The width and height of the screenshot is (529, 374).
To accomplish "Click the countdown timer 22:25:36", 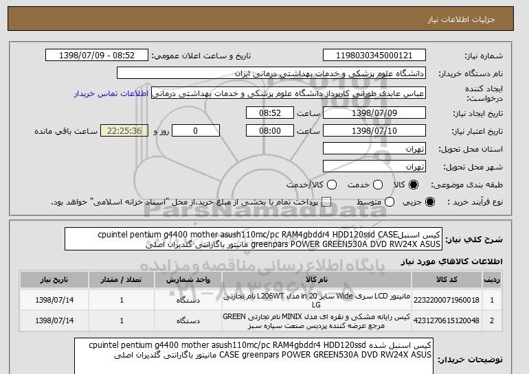I will pos(124,131).
